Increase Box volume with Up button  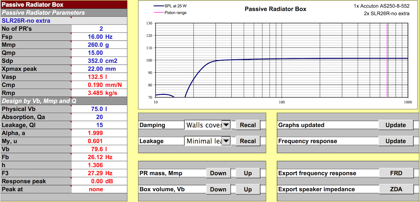248,189
